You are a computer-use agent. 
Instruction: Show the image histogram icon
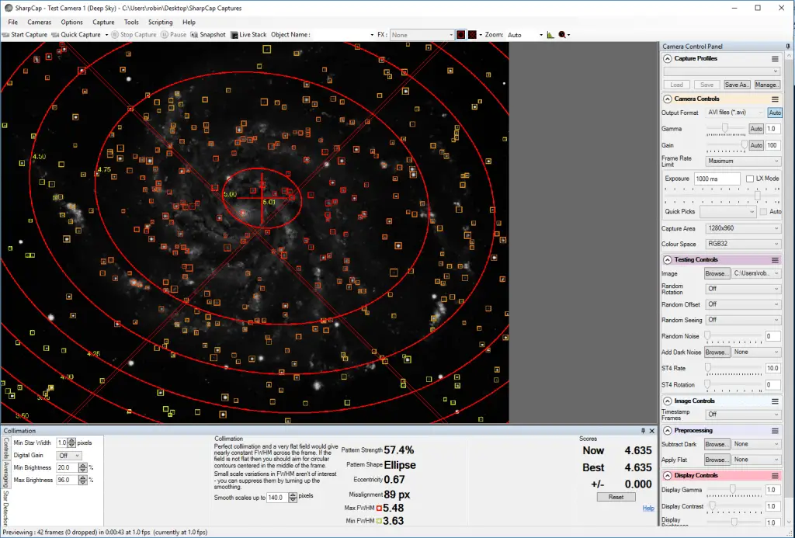pos(550,34)
